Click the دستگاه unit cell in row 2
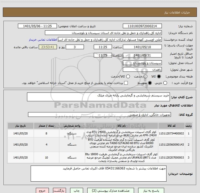This screenshot has width=200, height=193. (x=72, y=145)
